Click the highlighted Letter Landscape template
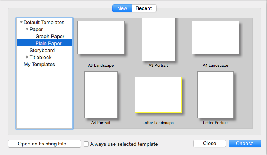The image size is (267, 155). coord(158,95)
